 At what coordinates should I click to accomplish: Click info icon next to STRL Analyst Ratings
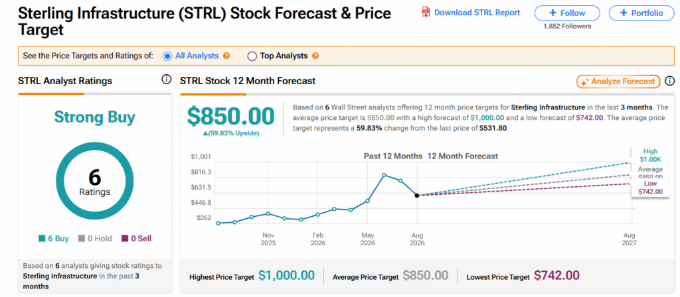166,80
